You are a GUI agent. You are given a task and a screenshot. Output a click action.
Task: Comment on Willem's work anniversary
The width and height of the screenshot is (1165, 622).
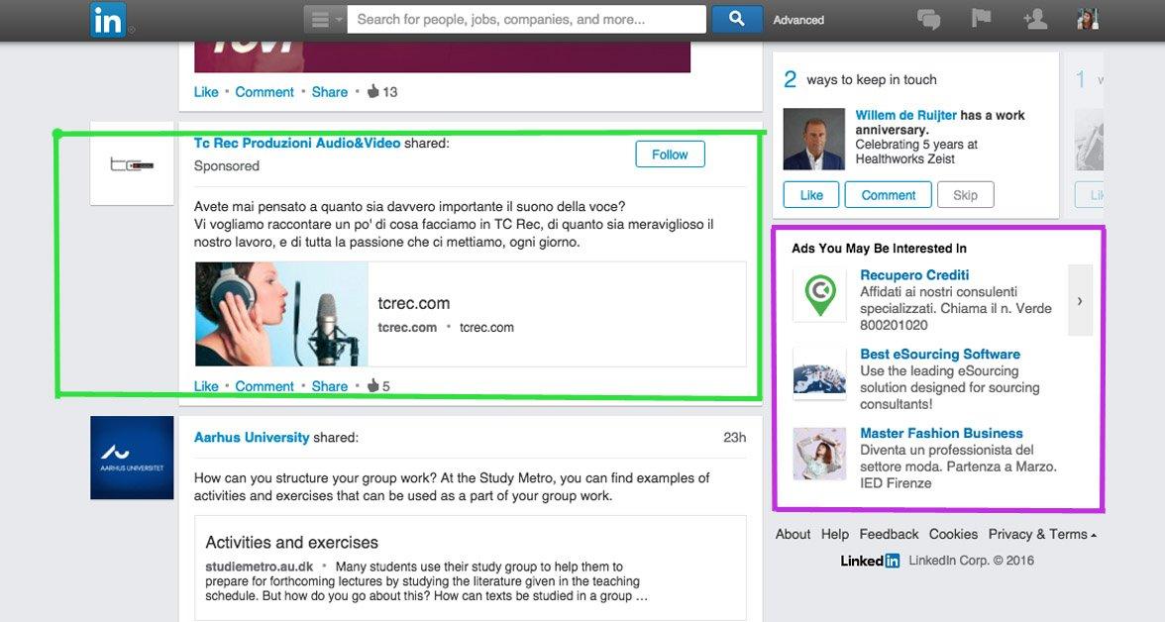[x=888, y=195]
